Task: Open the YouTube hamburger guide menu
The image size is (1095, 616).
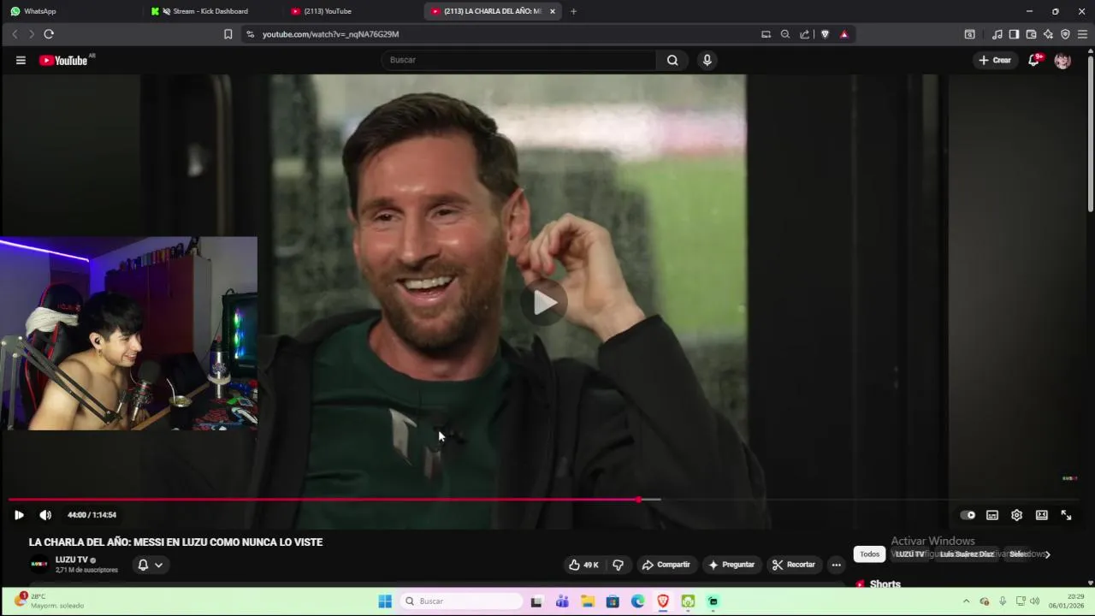Action: (x=21, y=60)
